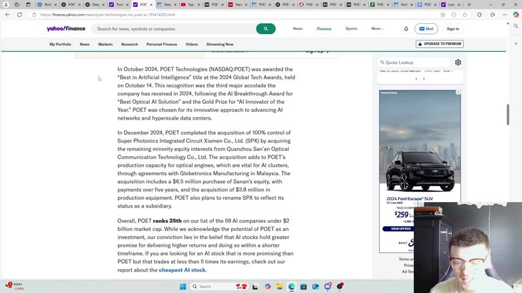Viewport: 522px width, 293px height.
Task: Click the Sign in button
Action: pos(453,29)
